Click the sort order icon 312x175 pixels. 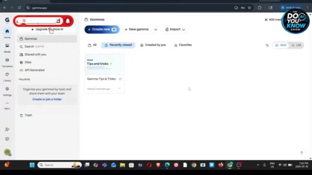(x=267, y=45)
